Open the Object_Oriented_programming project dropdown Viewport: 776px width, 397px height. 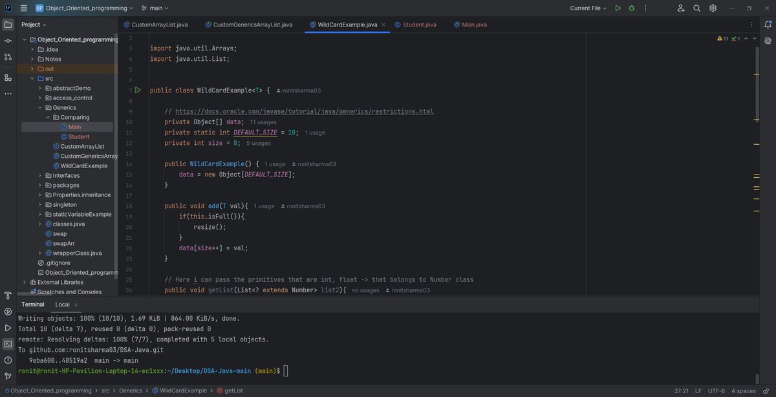[x=84, y=8]
